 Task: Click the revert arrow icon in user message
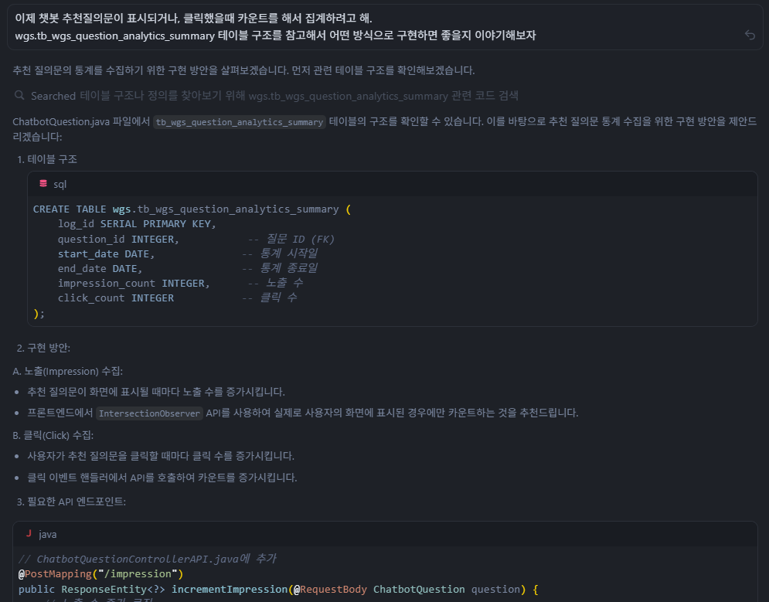pyautogui.click(x=749, y=35)
